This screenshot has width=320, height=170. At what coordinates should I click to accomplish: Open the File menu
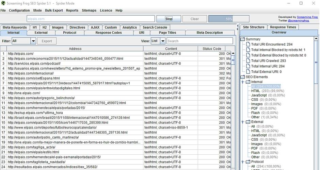pos(3,11)
